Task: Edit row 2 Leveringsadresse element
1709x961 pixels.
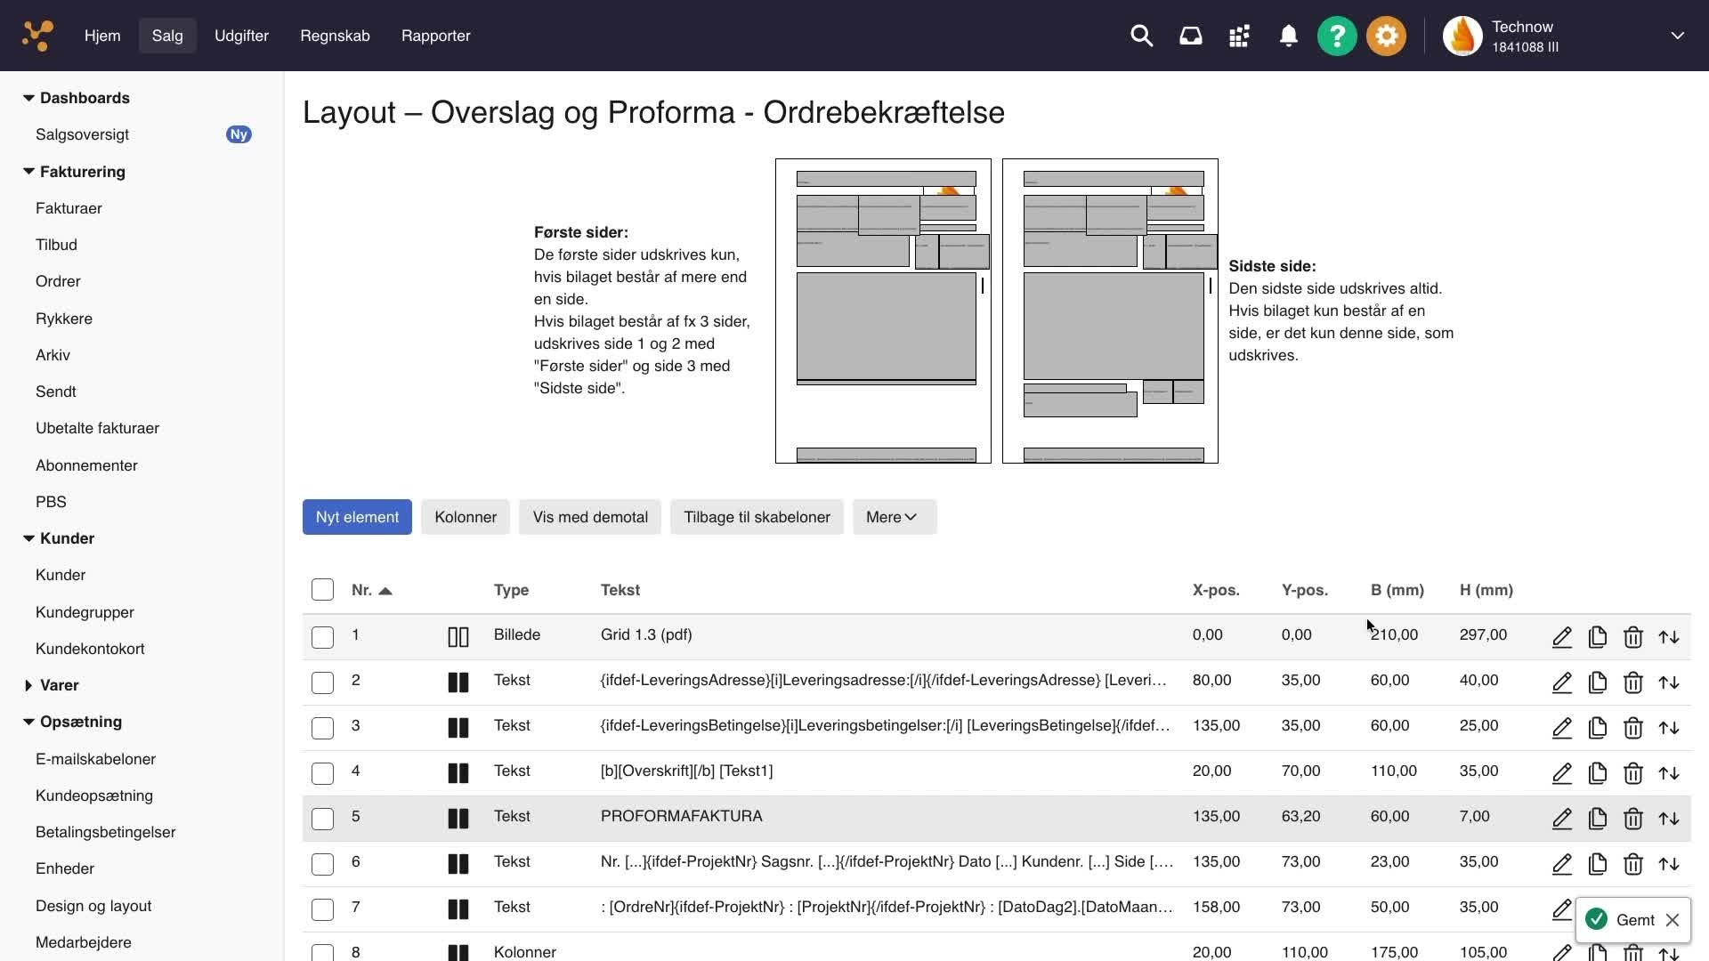Action: click(1561, 682)
